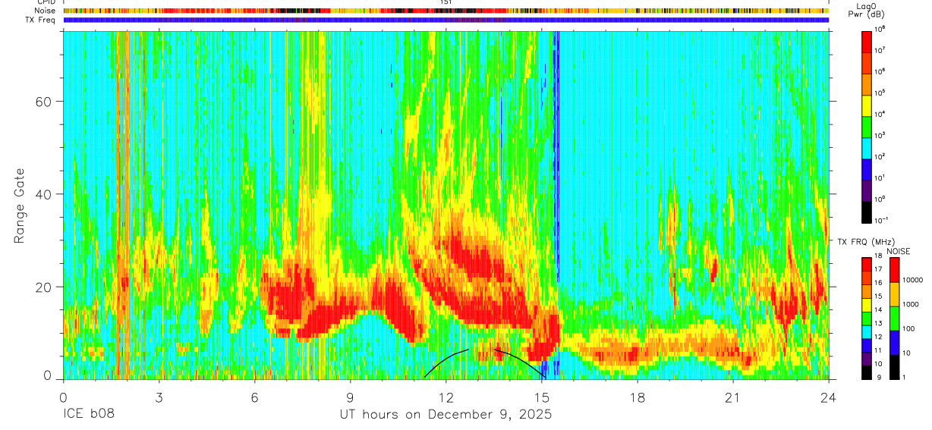Select the green segment of the NOISE colorbar

pos(895,319)
